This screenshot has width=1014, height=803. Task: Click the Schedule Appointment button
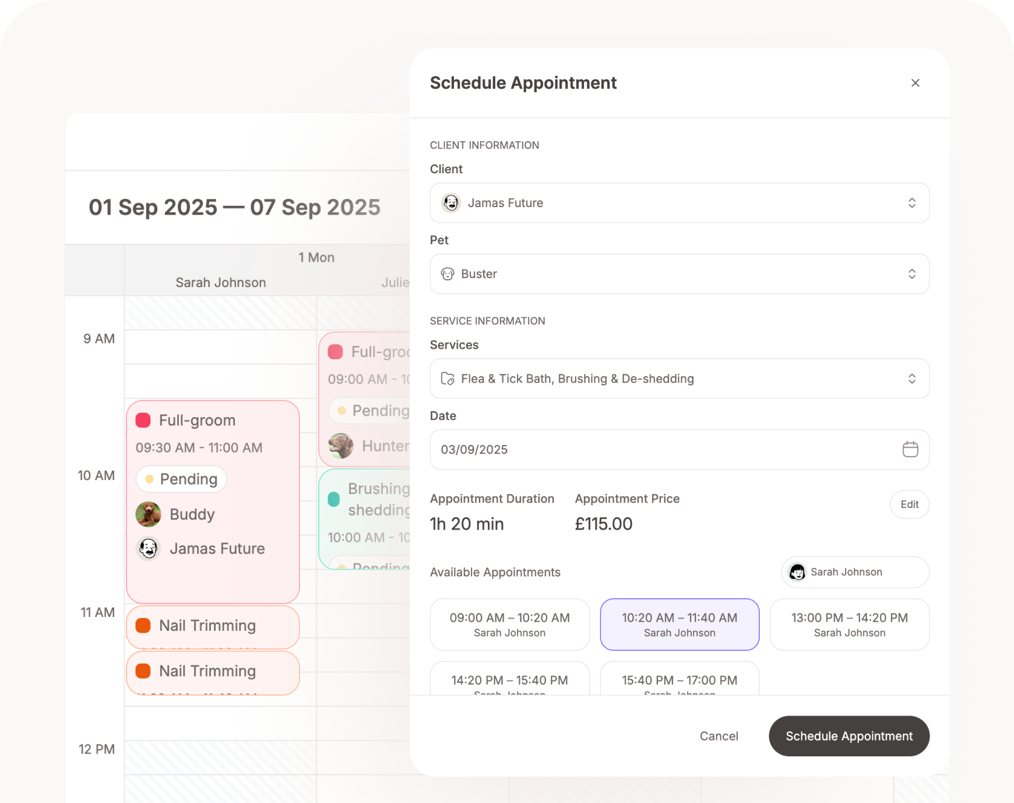coord(848,736)
